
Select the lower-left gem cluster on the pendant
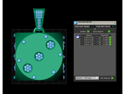pyautogui.click(x=28, y=68)
